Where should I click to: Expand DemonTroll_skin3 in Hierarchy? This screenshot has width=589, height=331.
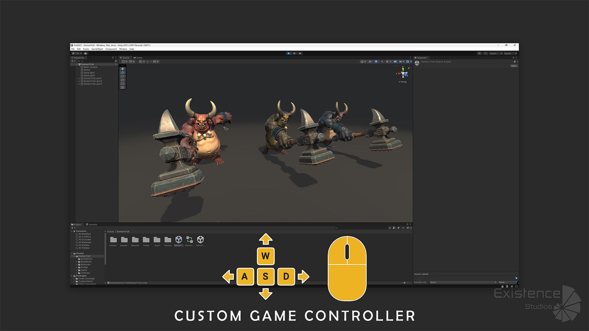pyautogui.click(x=79, y=84)
